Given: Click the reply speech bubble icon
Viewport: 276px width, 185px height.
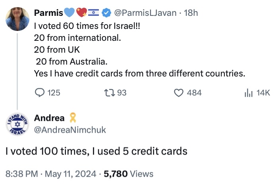Looking at the screenshot, I should 40,93.
